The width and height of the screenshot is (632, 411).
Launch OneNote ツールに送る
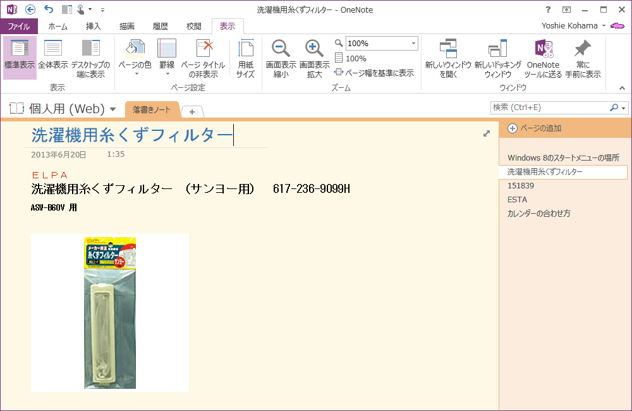[543, 58]
